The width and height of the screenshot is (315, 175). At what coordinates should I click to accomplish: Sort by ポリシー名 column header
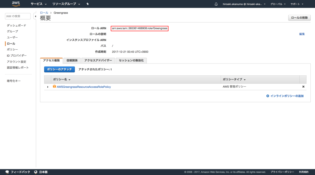click(62, 79)
